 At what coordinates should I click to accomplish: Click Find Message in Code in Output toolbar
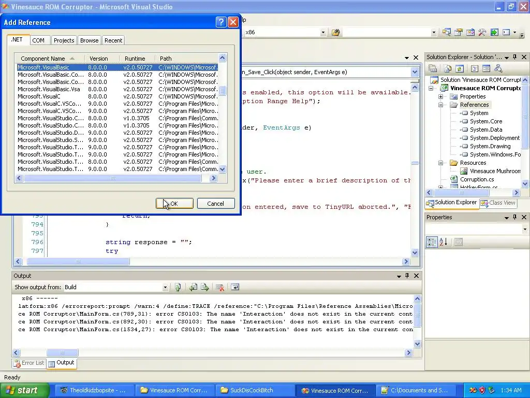178,287
